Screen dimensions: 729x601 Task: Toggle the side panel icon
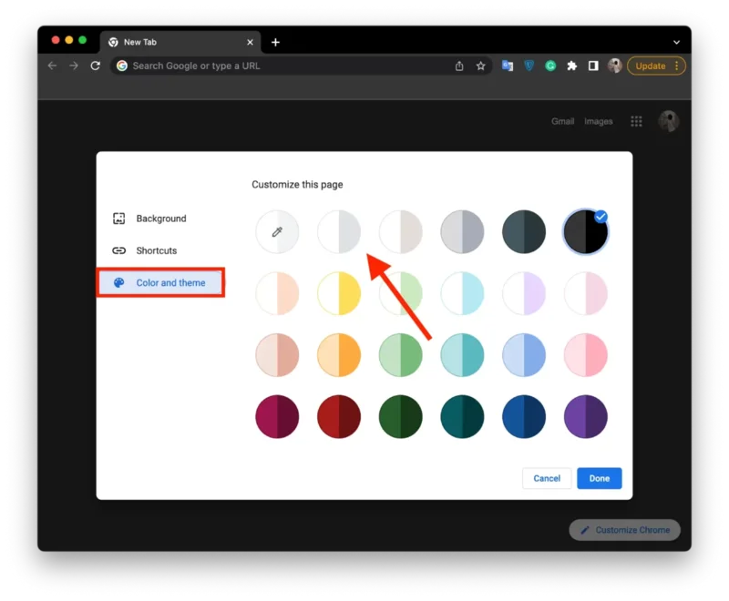[593, 66]
